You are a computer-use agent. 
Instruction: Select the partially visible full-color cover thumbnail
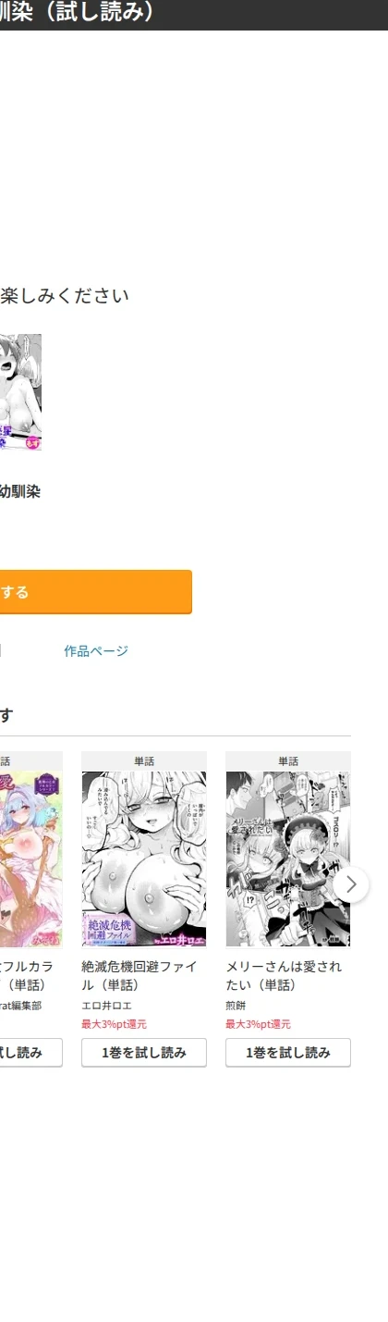(31, 859)
